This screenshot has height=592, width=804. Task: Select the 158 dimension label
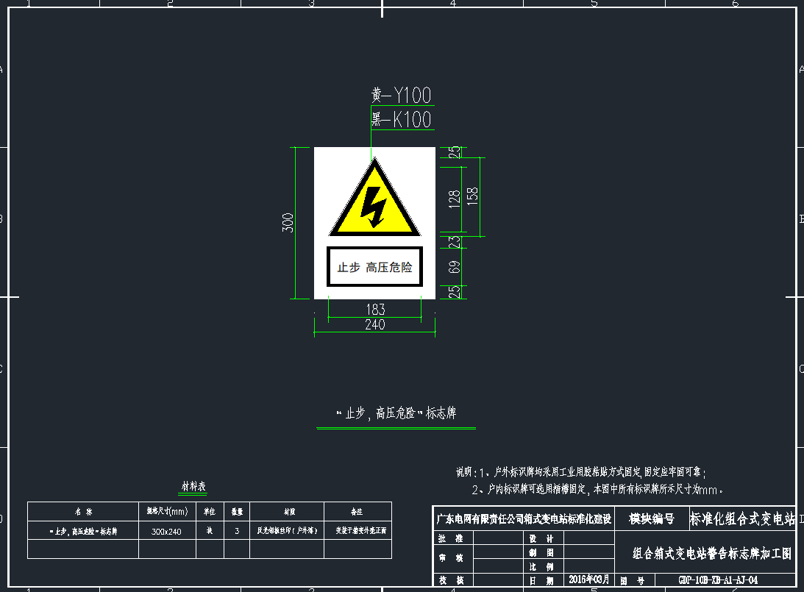473,196
